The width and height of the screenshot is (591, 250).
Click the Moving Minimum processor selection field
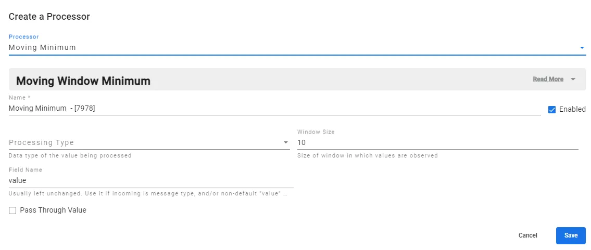point(292,47)
